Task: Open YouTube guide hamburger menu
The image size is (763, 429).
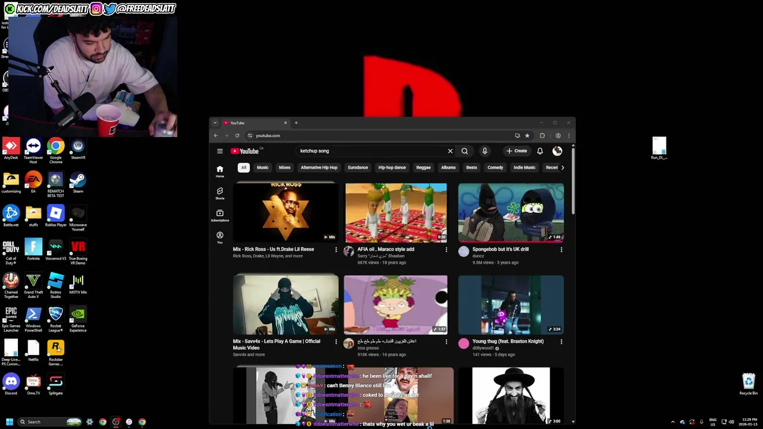Action: pos(220,151)
